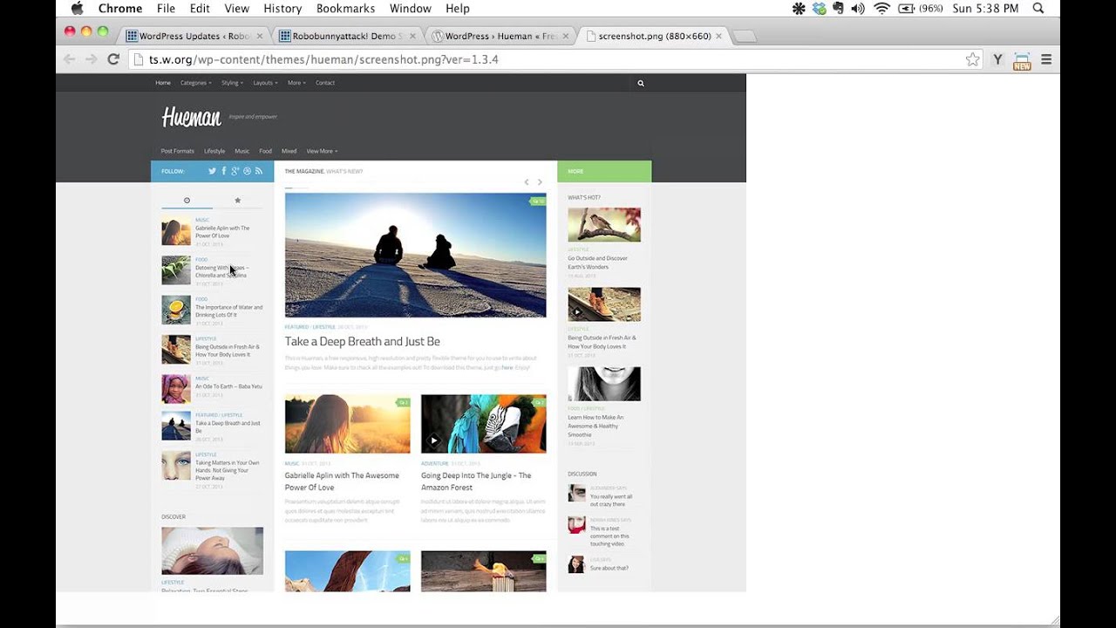Click the Dribbble icon in the Follow bar
This screenshot has height=628, width=1116.
247,171
